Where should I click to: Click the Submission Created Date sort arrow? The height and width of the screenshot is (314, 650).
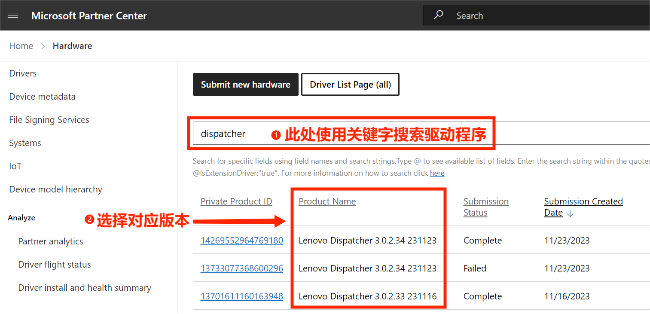[570, 213]
